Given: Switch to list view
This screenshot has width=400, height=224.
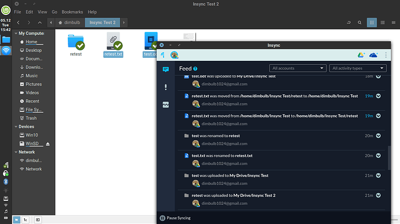Looking at the screenshot, I should click(x=383, y=23).
